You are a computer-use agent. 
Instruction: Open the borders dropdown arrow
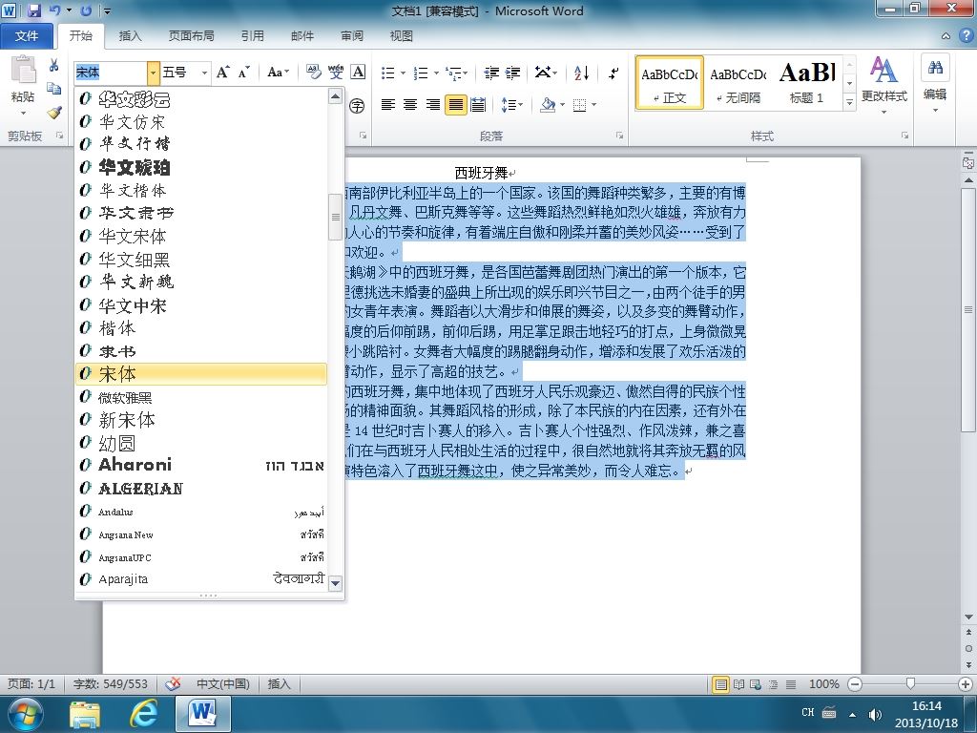[x=594, y=105]
